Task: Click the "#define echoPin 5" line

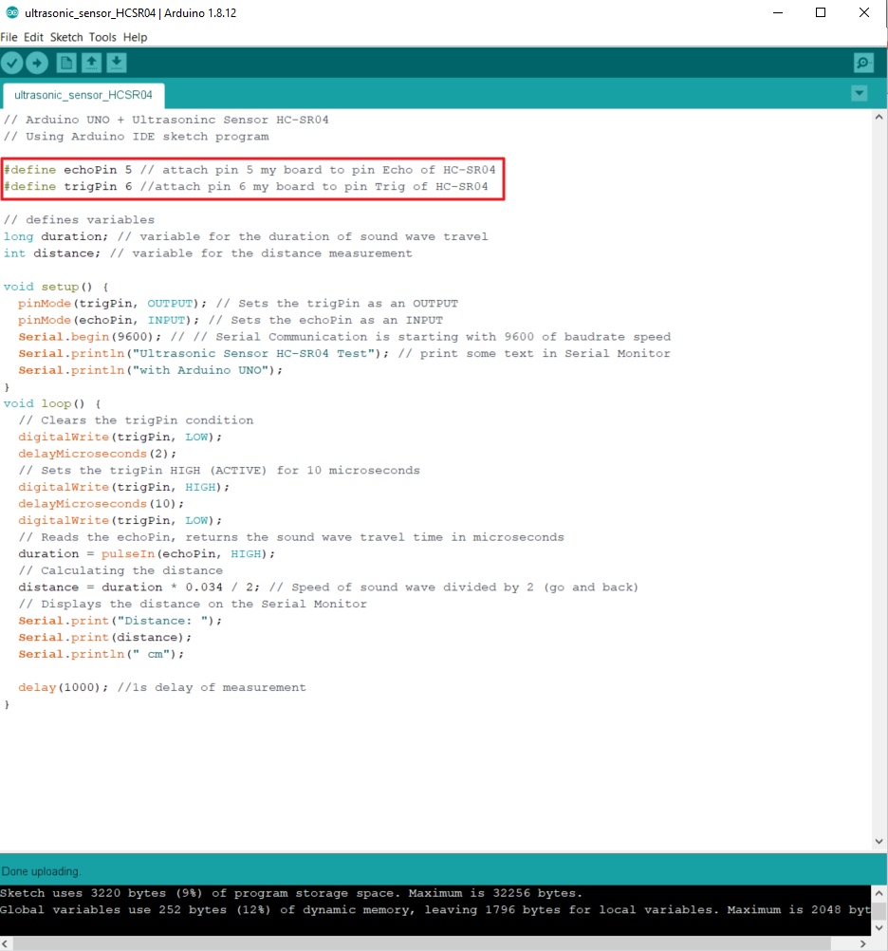Action: pos(250,170)
